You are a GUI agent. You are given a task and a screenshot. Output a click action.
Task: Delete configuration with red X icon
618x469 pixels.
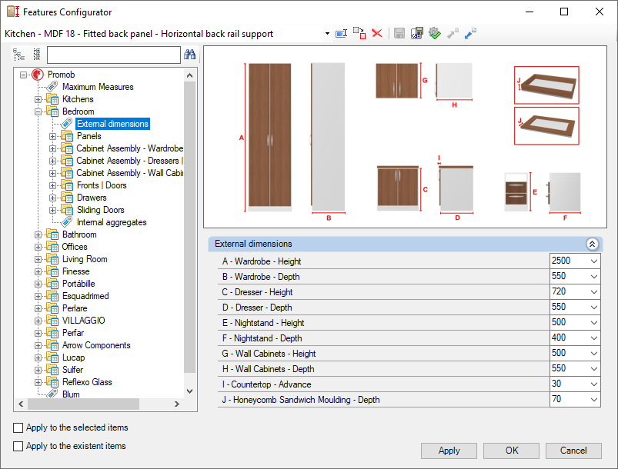click(x=377, y=34)
